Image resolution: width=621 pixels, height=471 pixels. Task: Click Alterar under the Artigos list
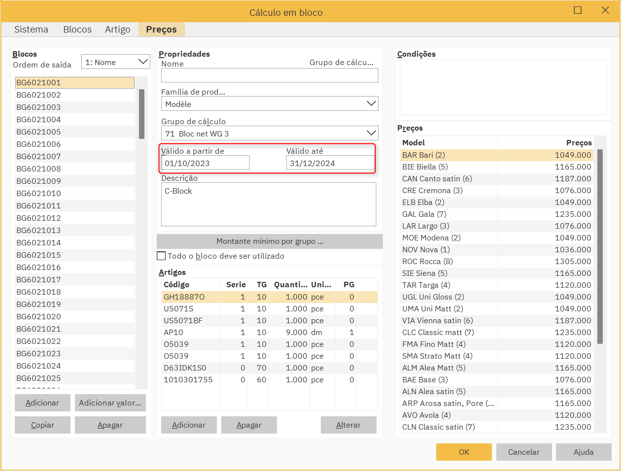(348, 425)
